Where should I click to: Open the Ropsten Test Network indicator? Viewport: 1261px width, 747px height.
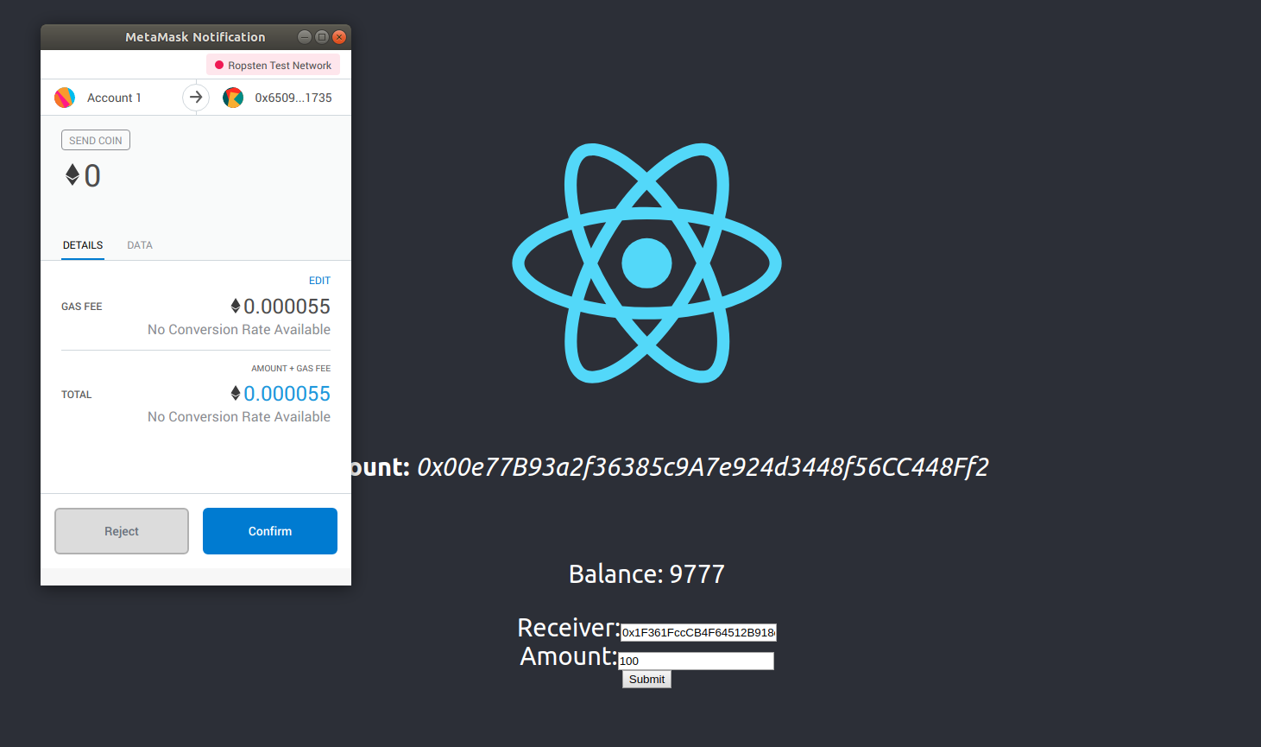click(x=273, y=65)
